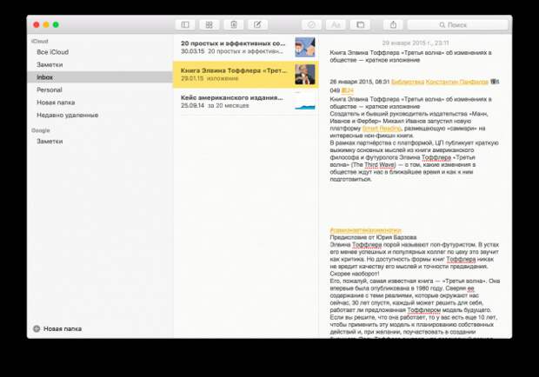Open the Personal folder
Screen dimensions: 539x377
coord(100,90)
